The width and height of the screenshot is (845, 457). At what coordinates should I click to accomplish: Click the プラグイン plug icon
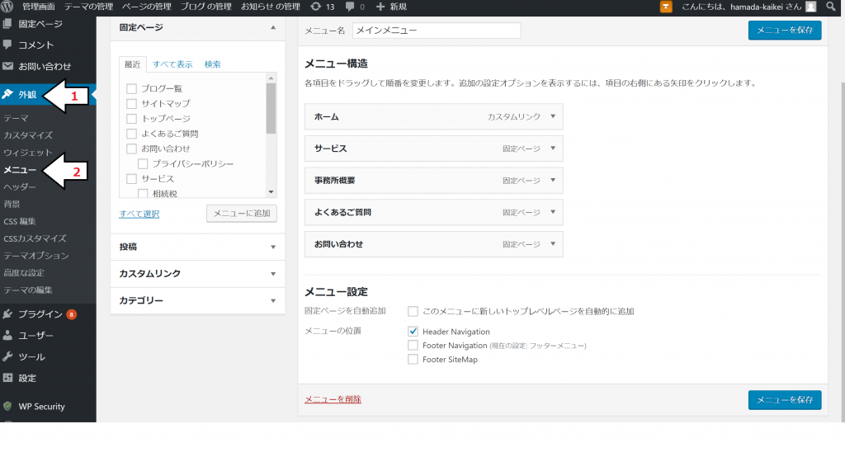point(7,313)
